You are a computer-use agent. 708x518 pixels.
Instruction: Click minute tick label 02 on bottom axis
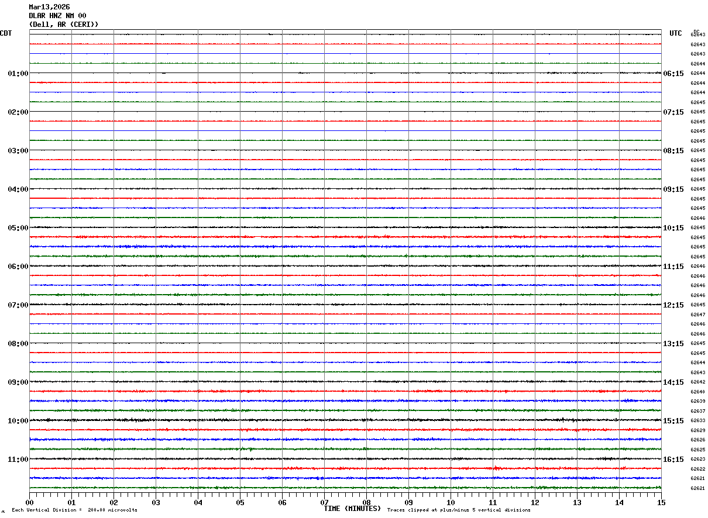(x=114, y=503)
